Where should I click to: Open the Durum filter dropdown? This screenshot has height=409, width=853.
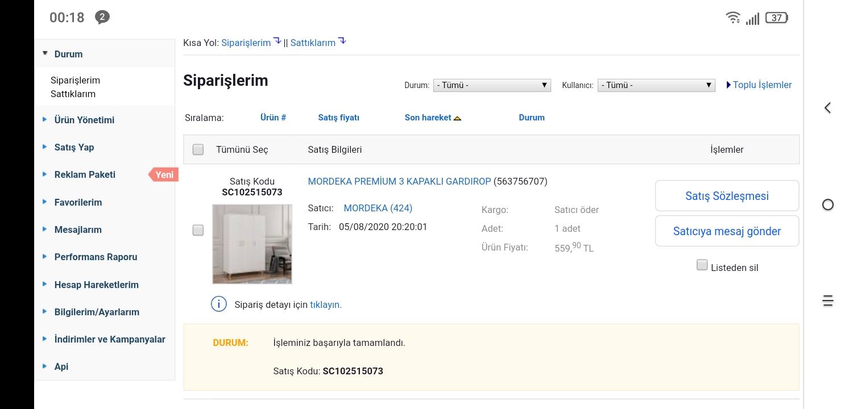click(x=492, y=85)
